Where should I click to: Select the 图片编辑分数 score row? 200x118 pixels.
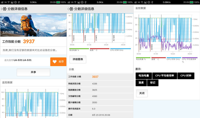tap(100, 102)
